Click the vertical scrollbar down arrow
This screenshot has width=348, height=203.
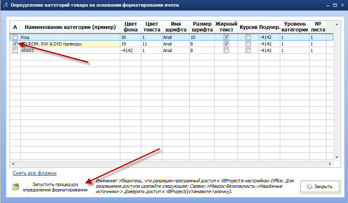click(x=337, y=158)
